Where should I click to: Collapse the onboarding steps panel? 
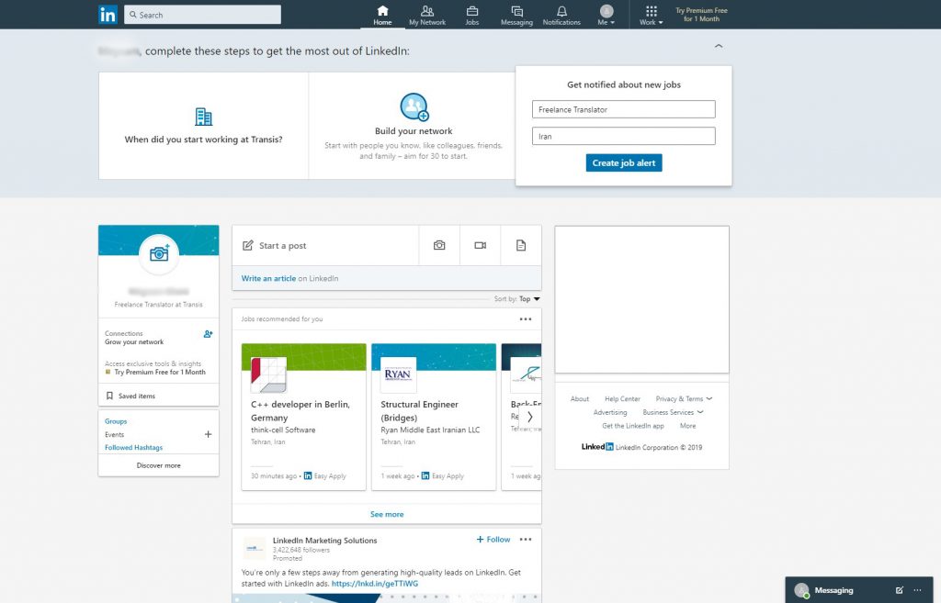(719, 46)
